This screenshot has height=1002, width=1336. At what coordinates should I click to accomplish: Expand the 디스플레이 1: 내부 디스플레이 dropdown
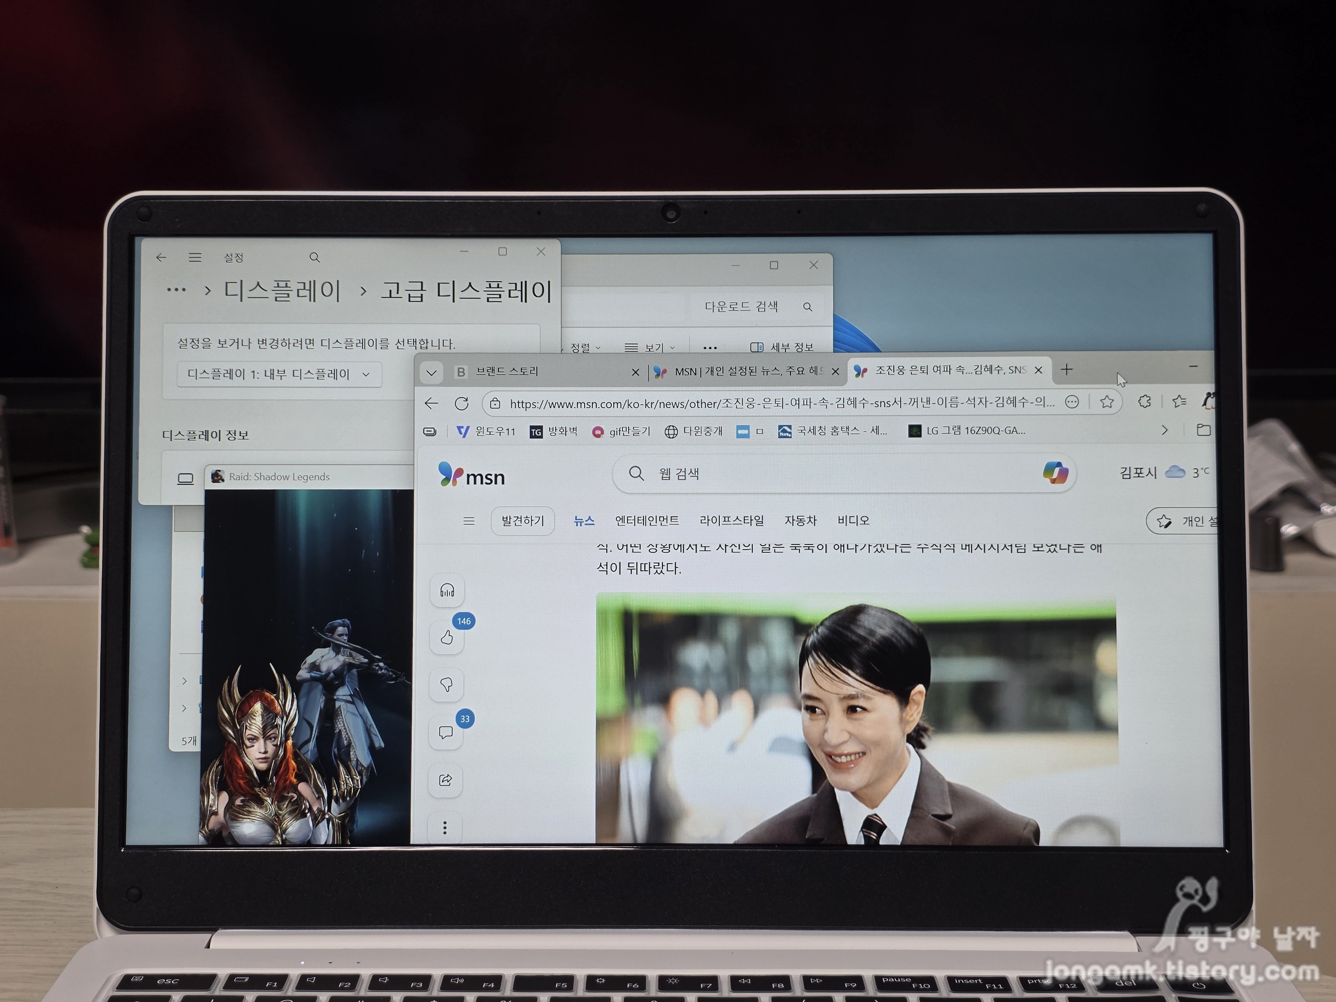279,374
